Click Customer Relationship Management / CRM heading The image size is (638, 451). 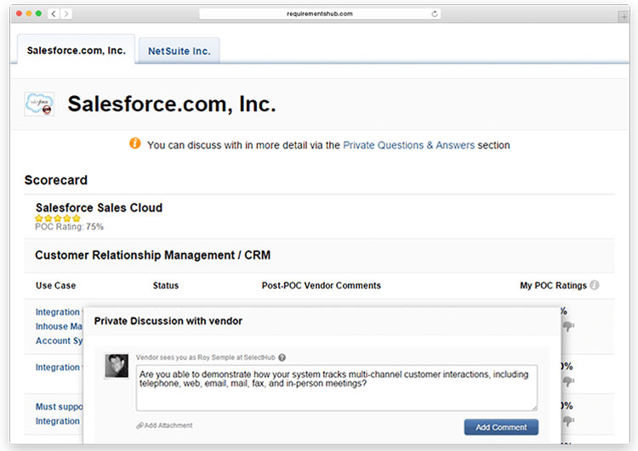[x=152, y=255]
